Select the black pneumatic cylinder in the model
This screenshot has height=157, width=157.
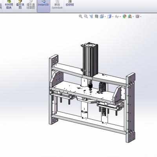[90, 60]
